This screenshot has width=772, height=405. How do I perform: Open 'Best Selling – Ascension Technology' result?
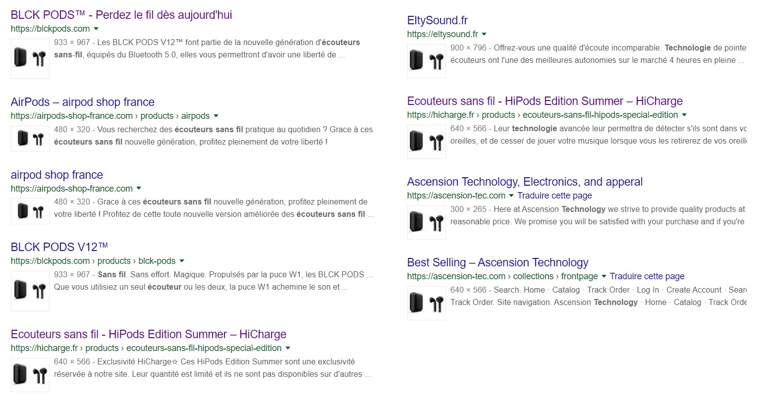(x=498, y=262)
